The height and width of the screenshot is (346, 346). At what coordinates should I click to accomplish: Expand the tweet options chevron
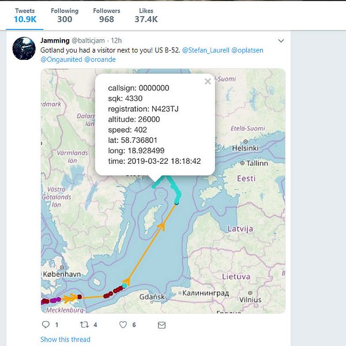(281, 41)
